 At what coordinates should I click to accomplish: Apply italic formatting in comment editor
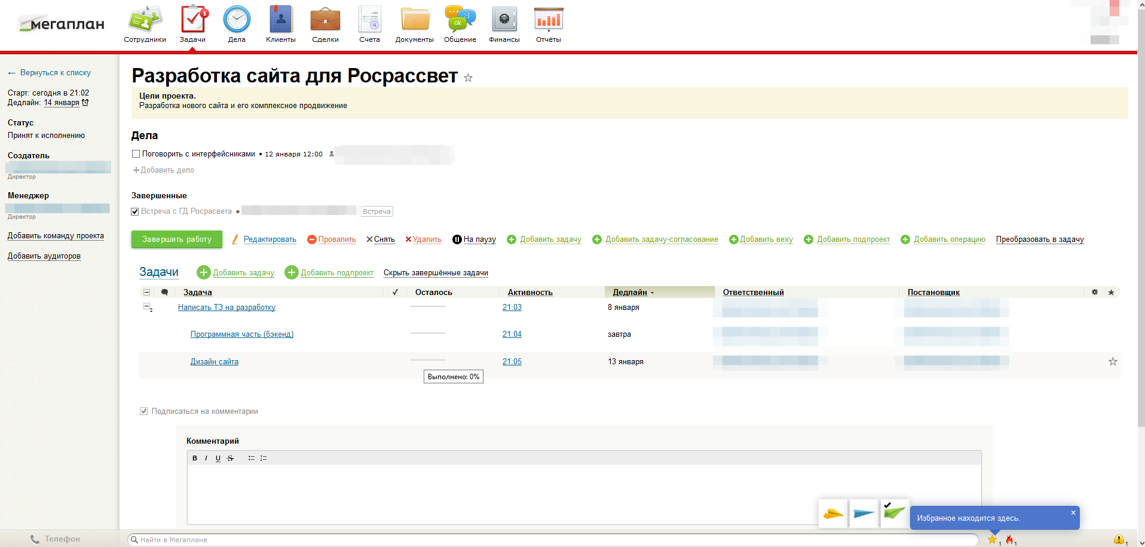pyautogui.click(x=206, y=458)
